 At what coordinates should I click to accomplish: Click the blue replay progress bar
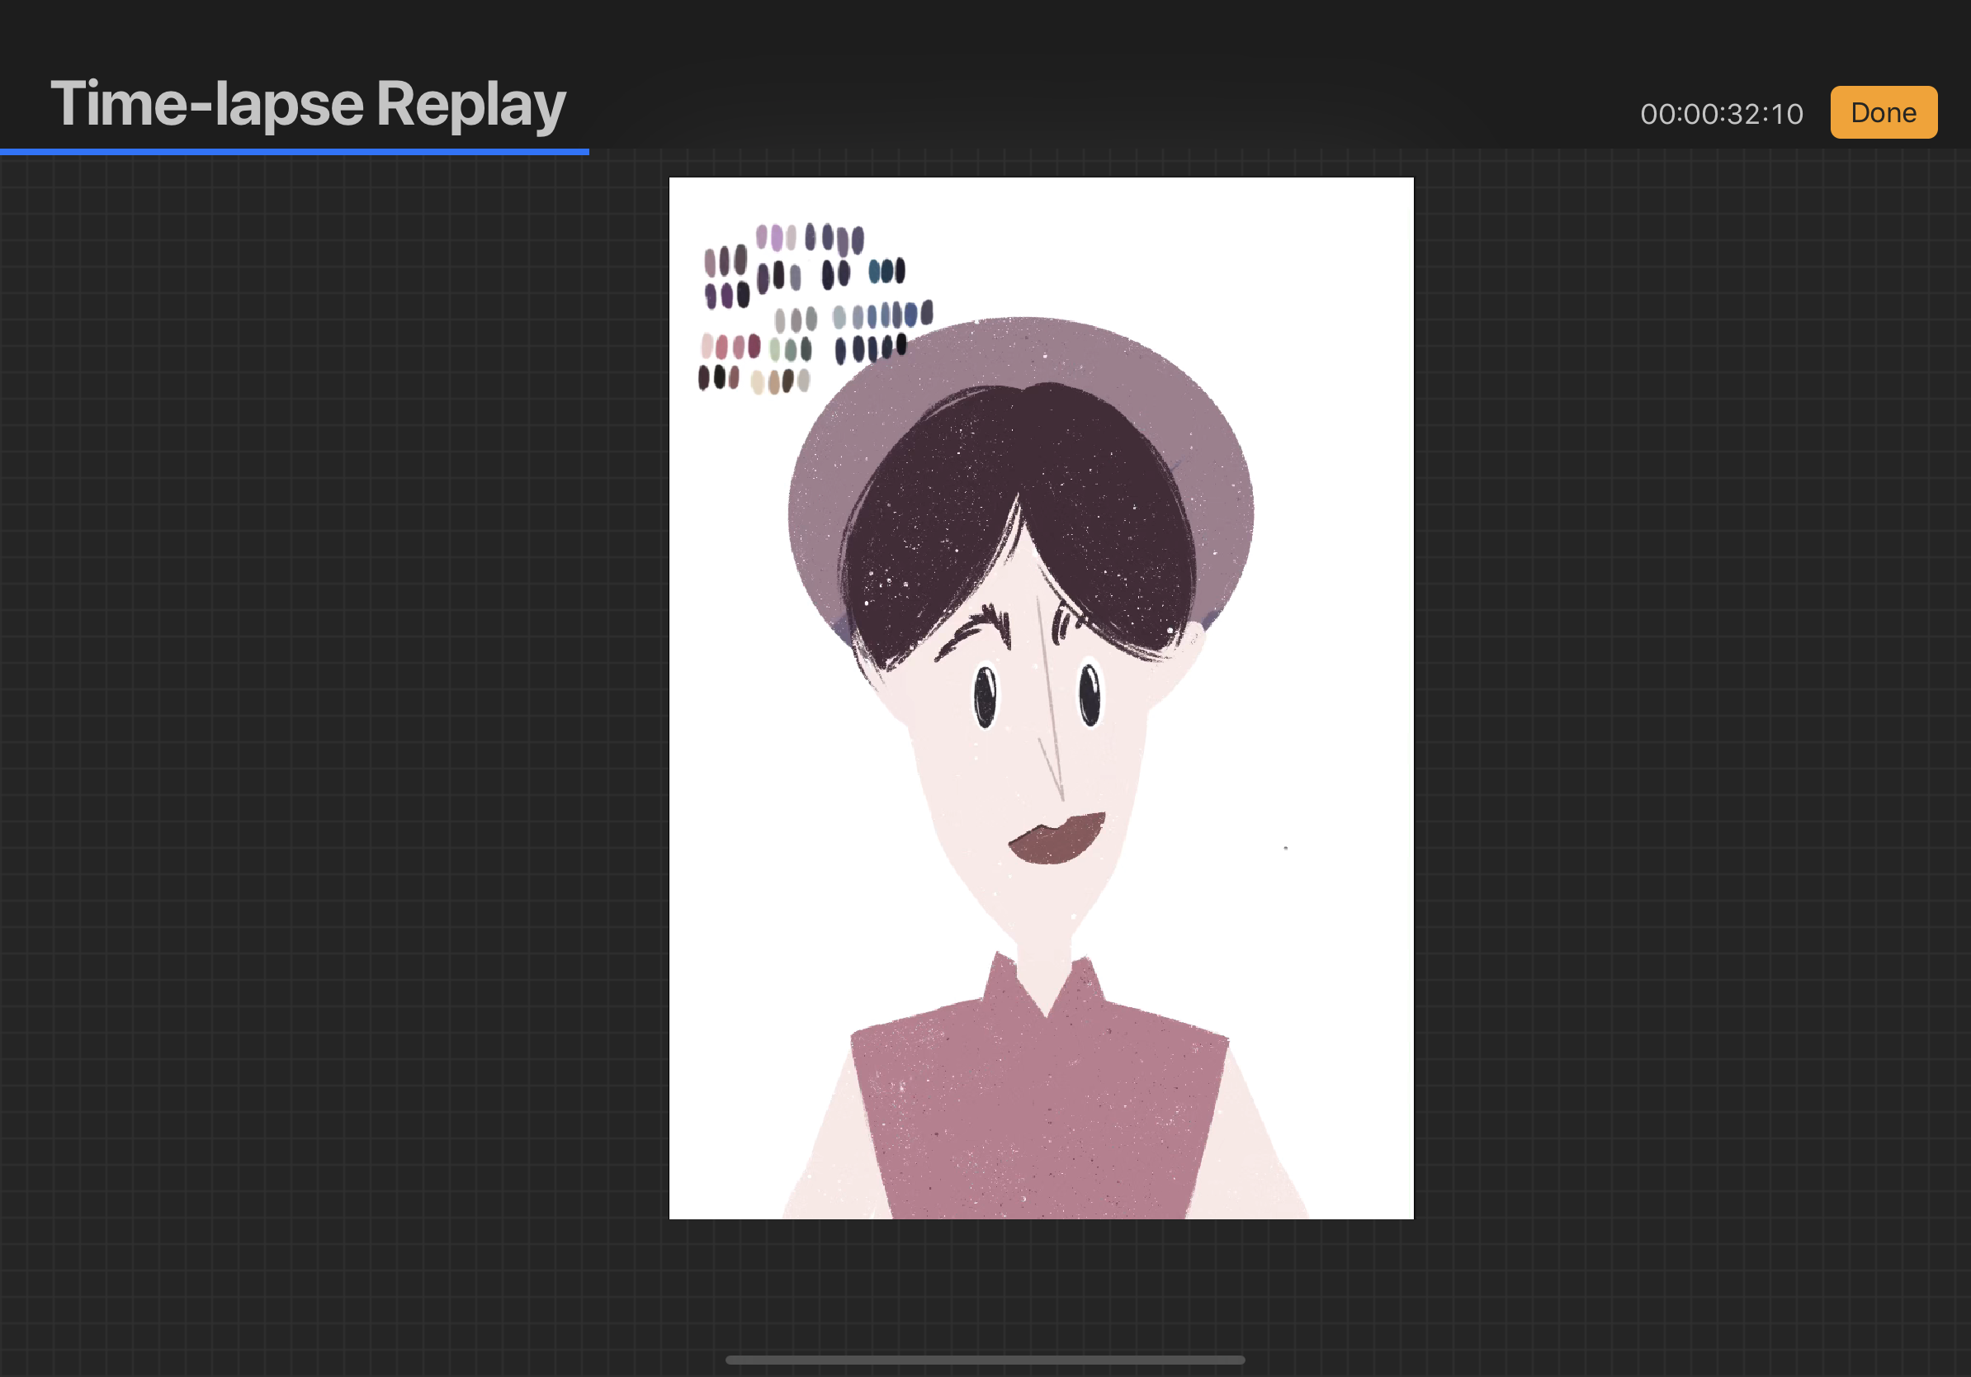pos(295,152)
